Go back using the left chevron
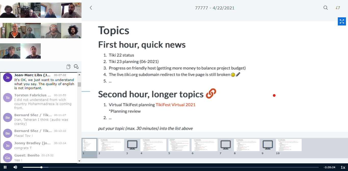The image size is (348, 171). 91,8
